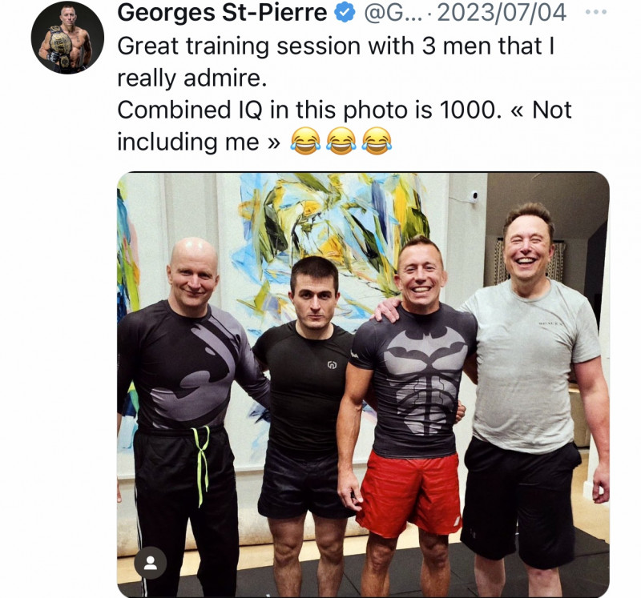The image size is (641, 598).
Task: Open the round profile avatar
Action: 68,38
